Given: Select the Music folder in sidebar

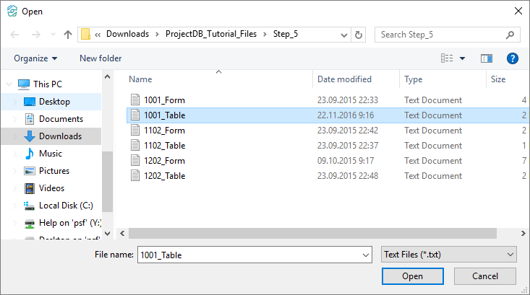Looking at the screenshot, I should [x=50, y=154].
